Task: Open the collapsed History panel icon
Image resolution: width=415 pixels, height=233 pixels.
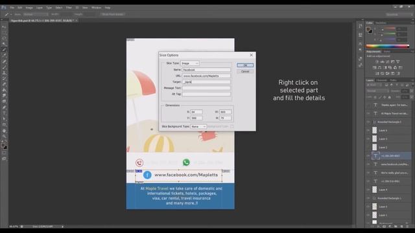Action: tap(361, 26)
